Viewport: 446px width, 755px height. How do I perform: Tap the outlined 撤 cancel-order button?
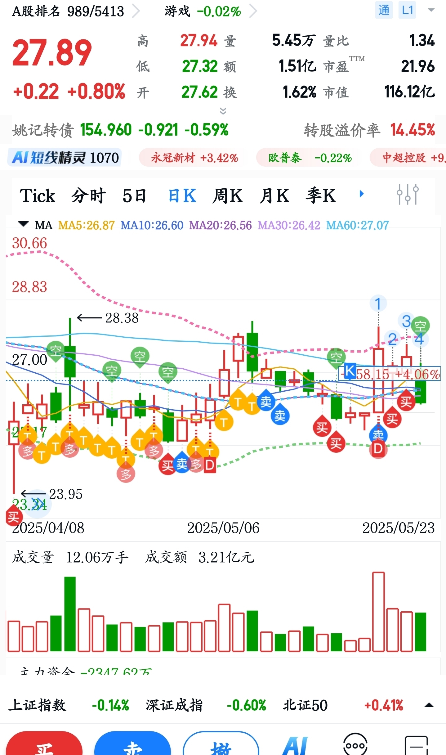click(221, 743)
